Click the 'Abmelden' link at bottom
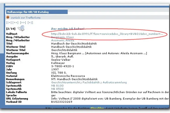 click(97, 108)
